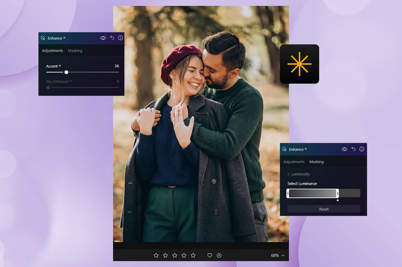Click undo arrow in upper Enhance panel
Image resolution: width=402 pixels, height=267 pixels.
[112, 38]
